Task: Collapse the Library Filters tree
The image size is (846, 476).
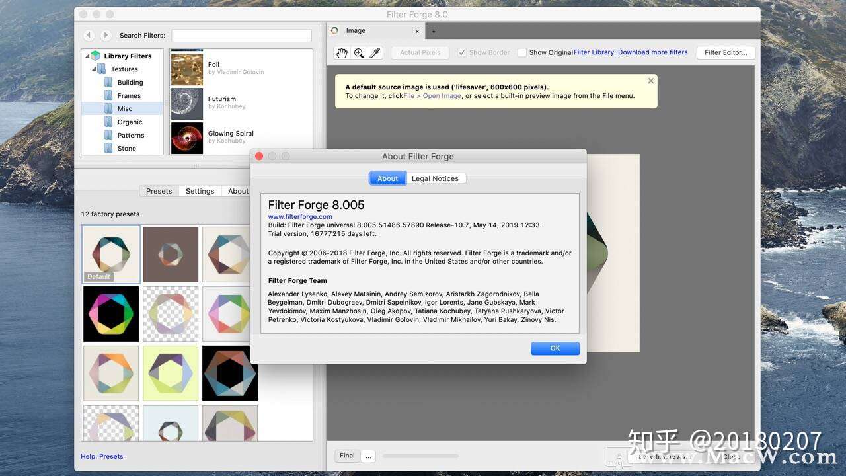Action: point(87,56)
